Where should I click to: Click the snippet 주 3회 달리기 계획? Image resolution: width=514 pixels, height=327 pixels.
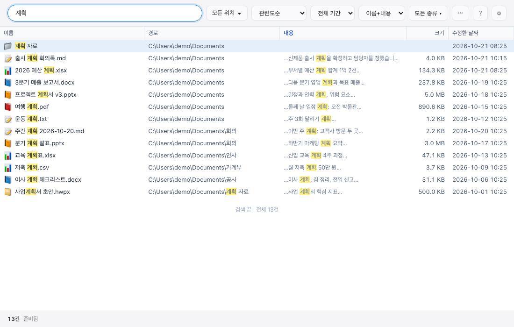pos(309,119)
